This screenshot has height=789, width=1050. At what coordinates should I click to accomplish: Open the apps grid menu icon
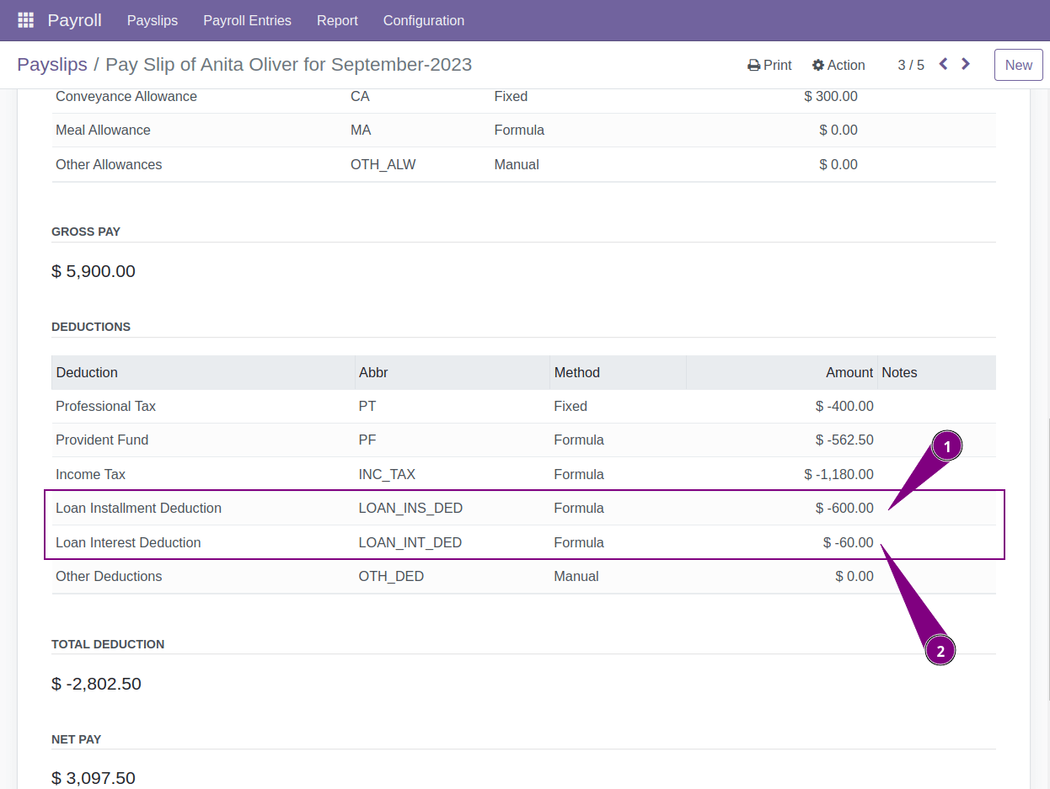[25, 20]
